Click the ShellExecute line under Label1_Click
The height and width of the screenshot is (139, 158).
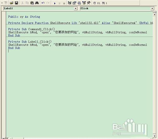(x=78, y=45)
